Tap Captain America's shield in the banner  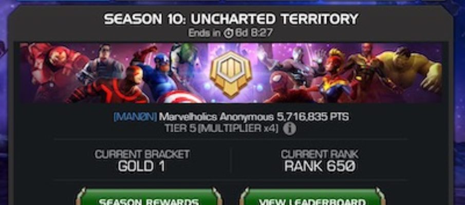180,97
